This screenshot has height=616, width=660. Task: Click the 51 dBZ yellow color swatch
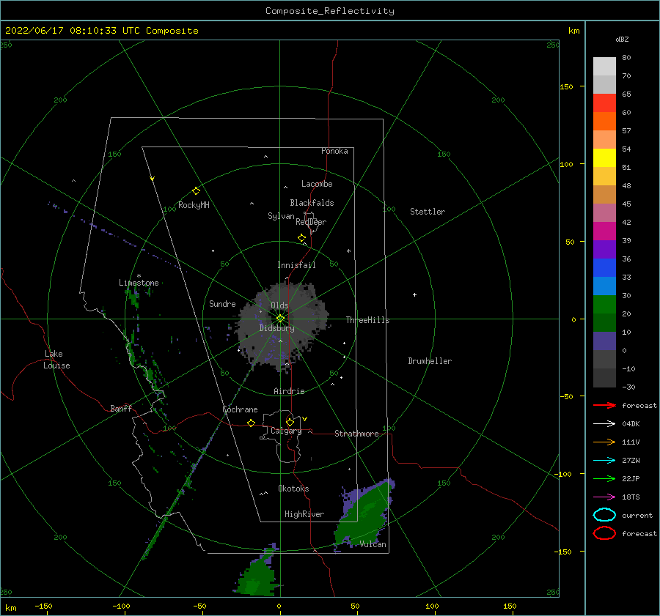pyautogui.click(x=604, y=157)
